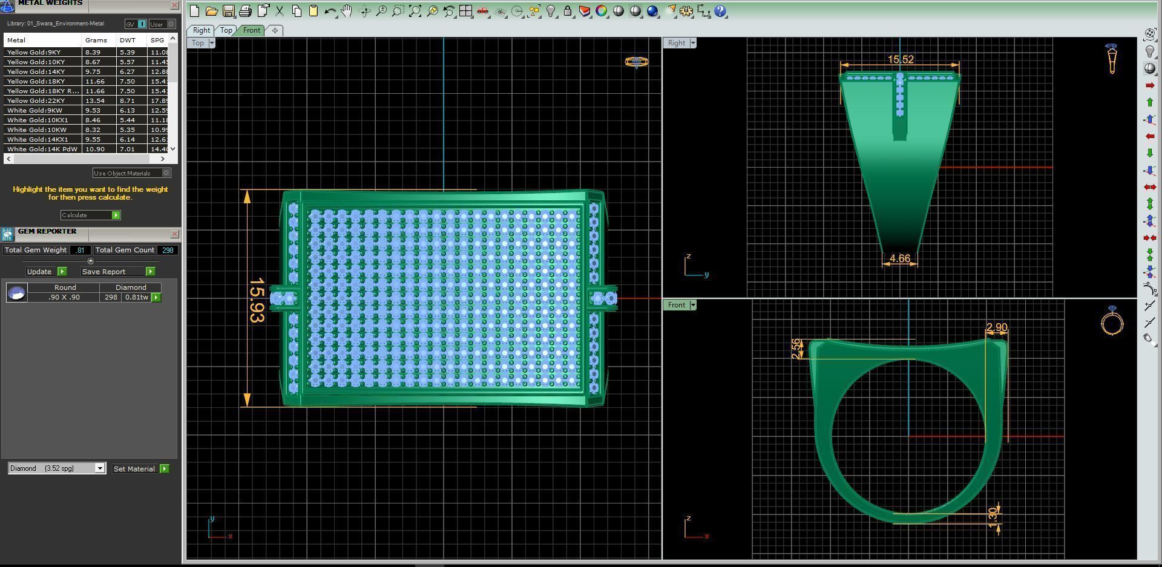The width and height of the screenshot is (1162, 567).
Task: Click the Set Material button
Action: point(140,468)
